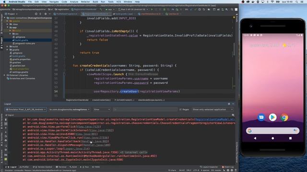
Task: Click the View.java:7125 link in stack trace
Action: [88, 127]
